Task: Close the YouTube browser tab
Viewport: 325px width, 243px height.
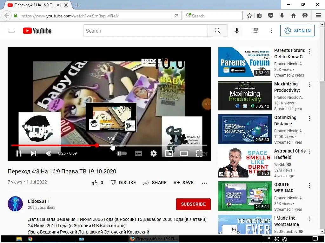Action: point(66,5)
